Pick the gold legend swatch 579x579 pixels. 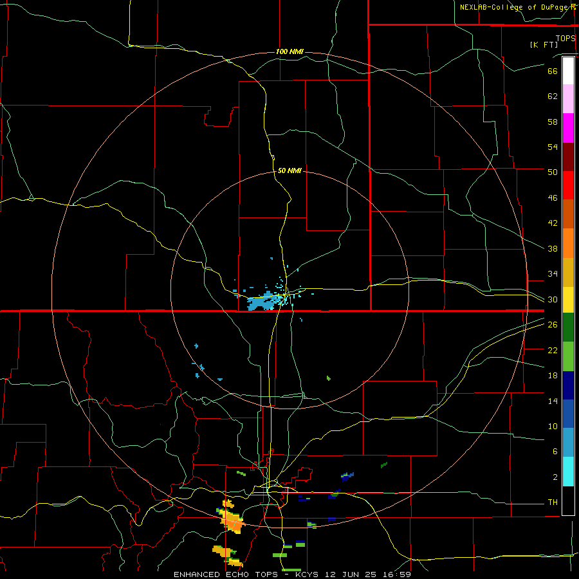[568, 272]
